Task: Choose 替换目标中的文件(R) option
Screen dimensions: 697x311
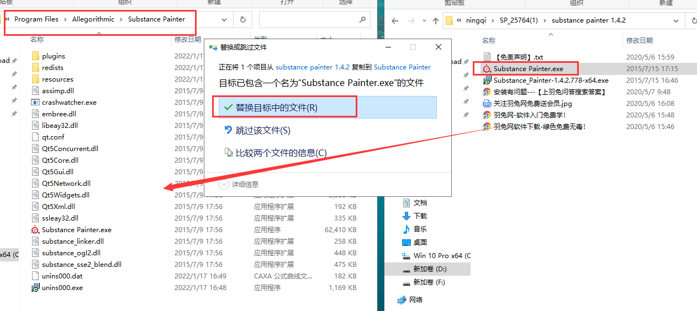Action: click(x=328, y=108)
